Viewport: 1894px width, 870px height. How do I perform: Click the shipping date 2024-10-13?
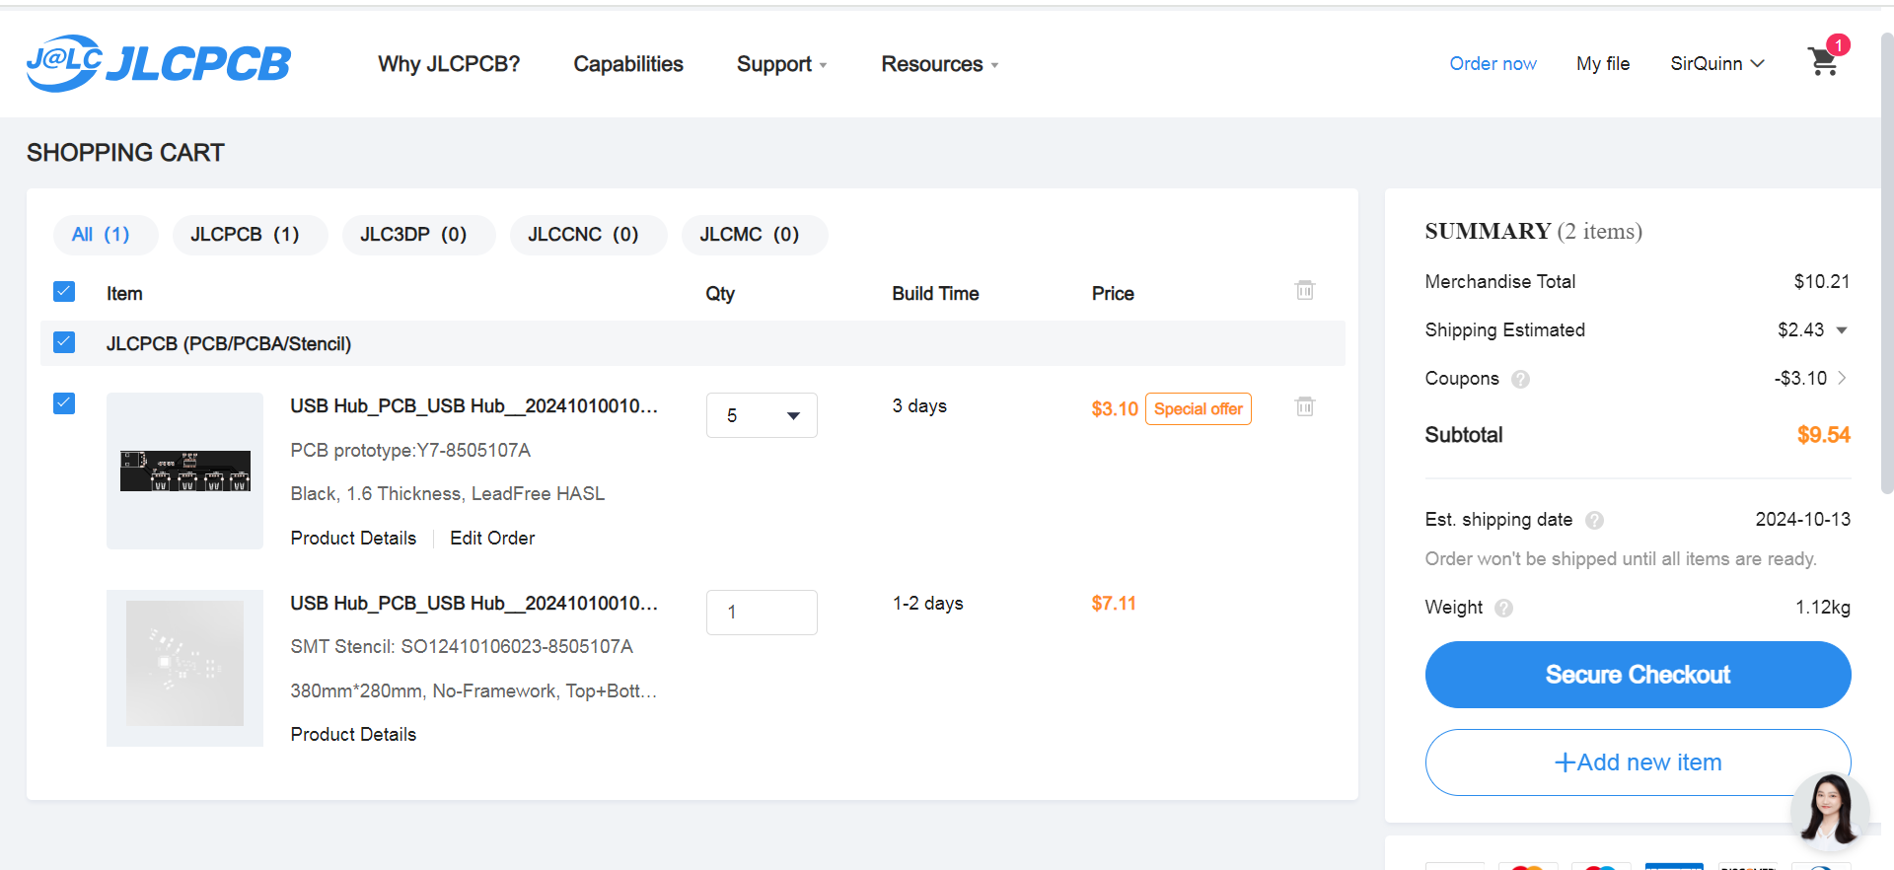click(1803, 520)
